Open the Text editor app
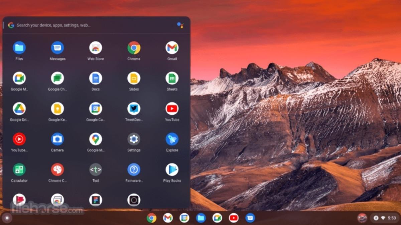This screenshot has width=401, height=225. click(x=96, y=170)
